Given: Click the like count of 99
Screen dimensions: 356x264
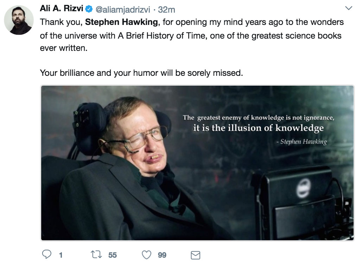Looking at the screenshot, I should coord(162,255).
